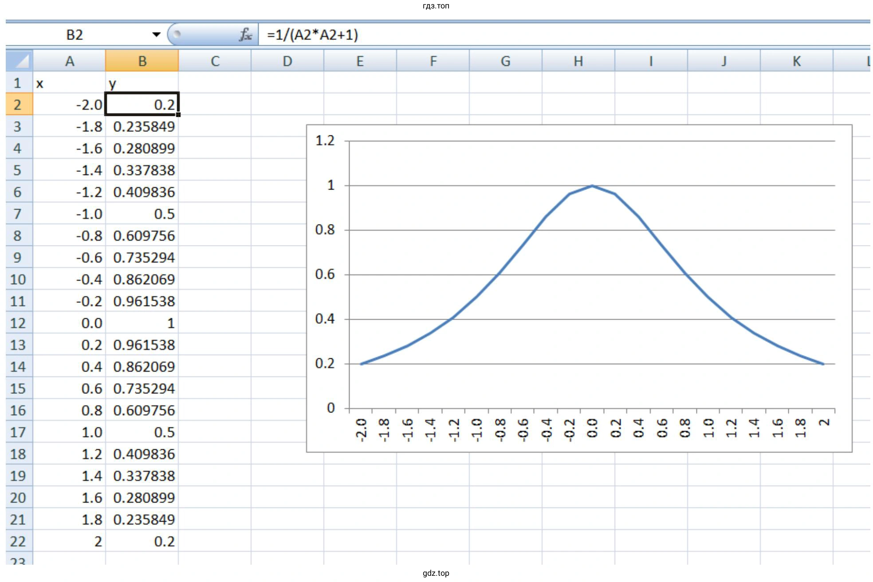This screenshot has width=873, height=582.
Task: Click cell A18 with 1.2
Action: (x=69, y=454)
